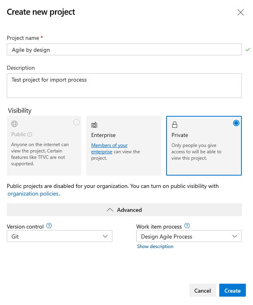This screenshot has height=305, width=253.
Task: Click the green checkmark beside project name
Action: point(248,49)
